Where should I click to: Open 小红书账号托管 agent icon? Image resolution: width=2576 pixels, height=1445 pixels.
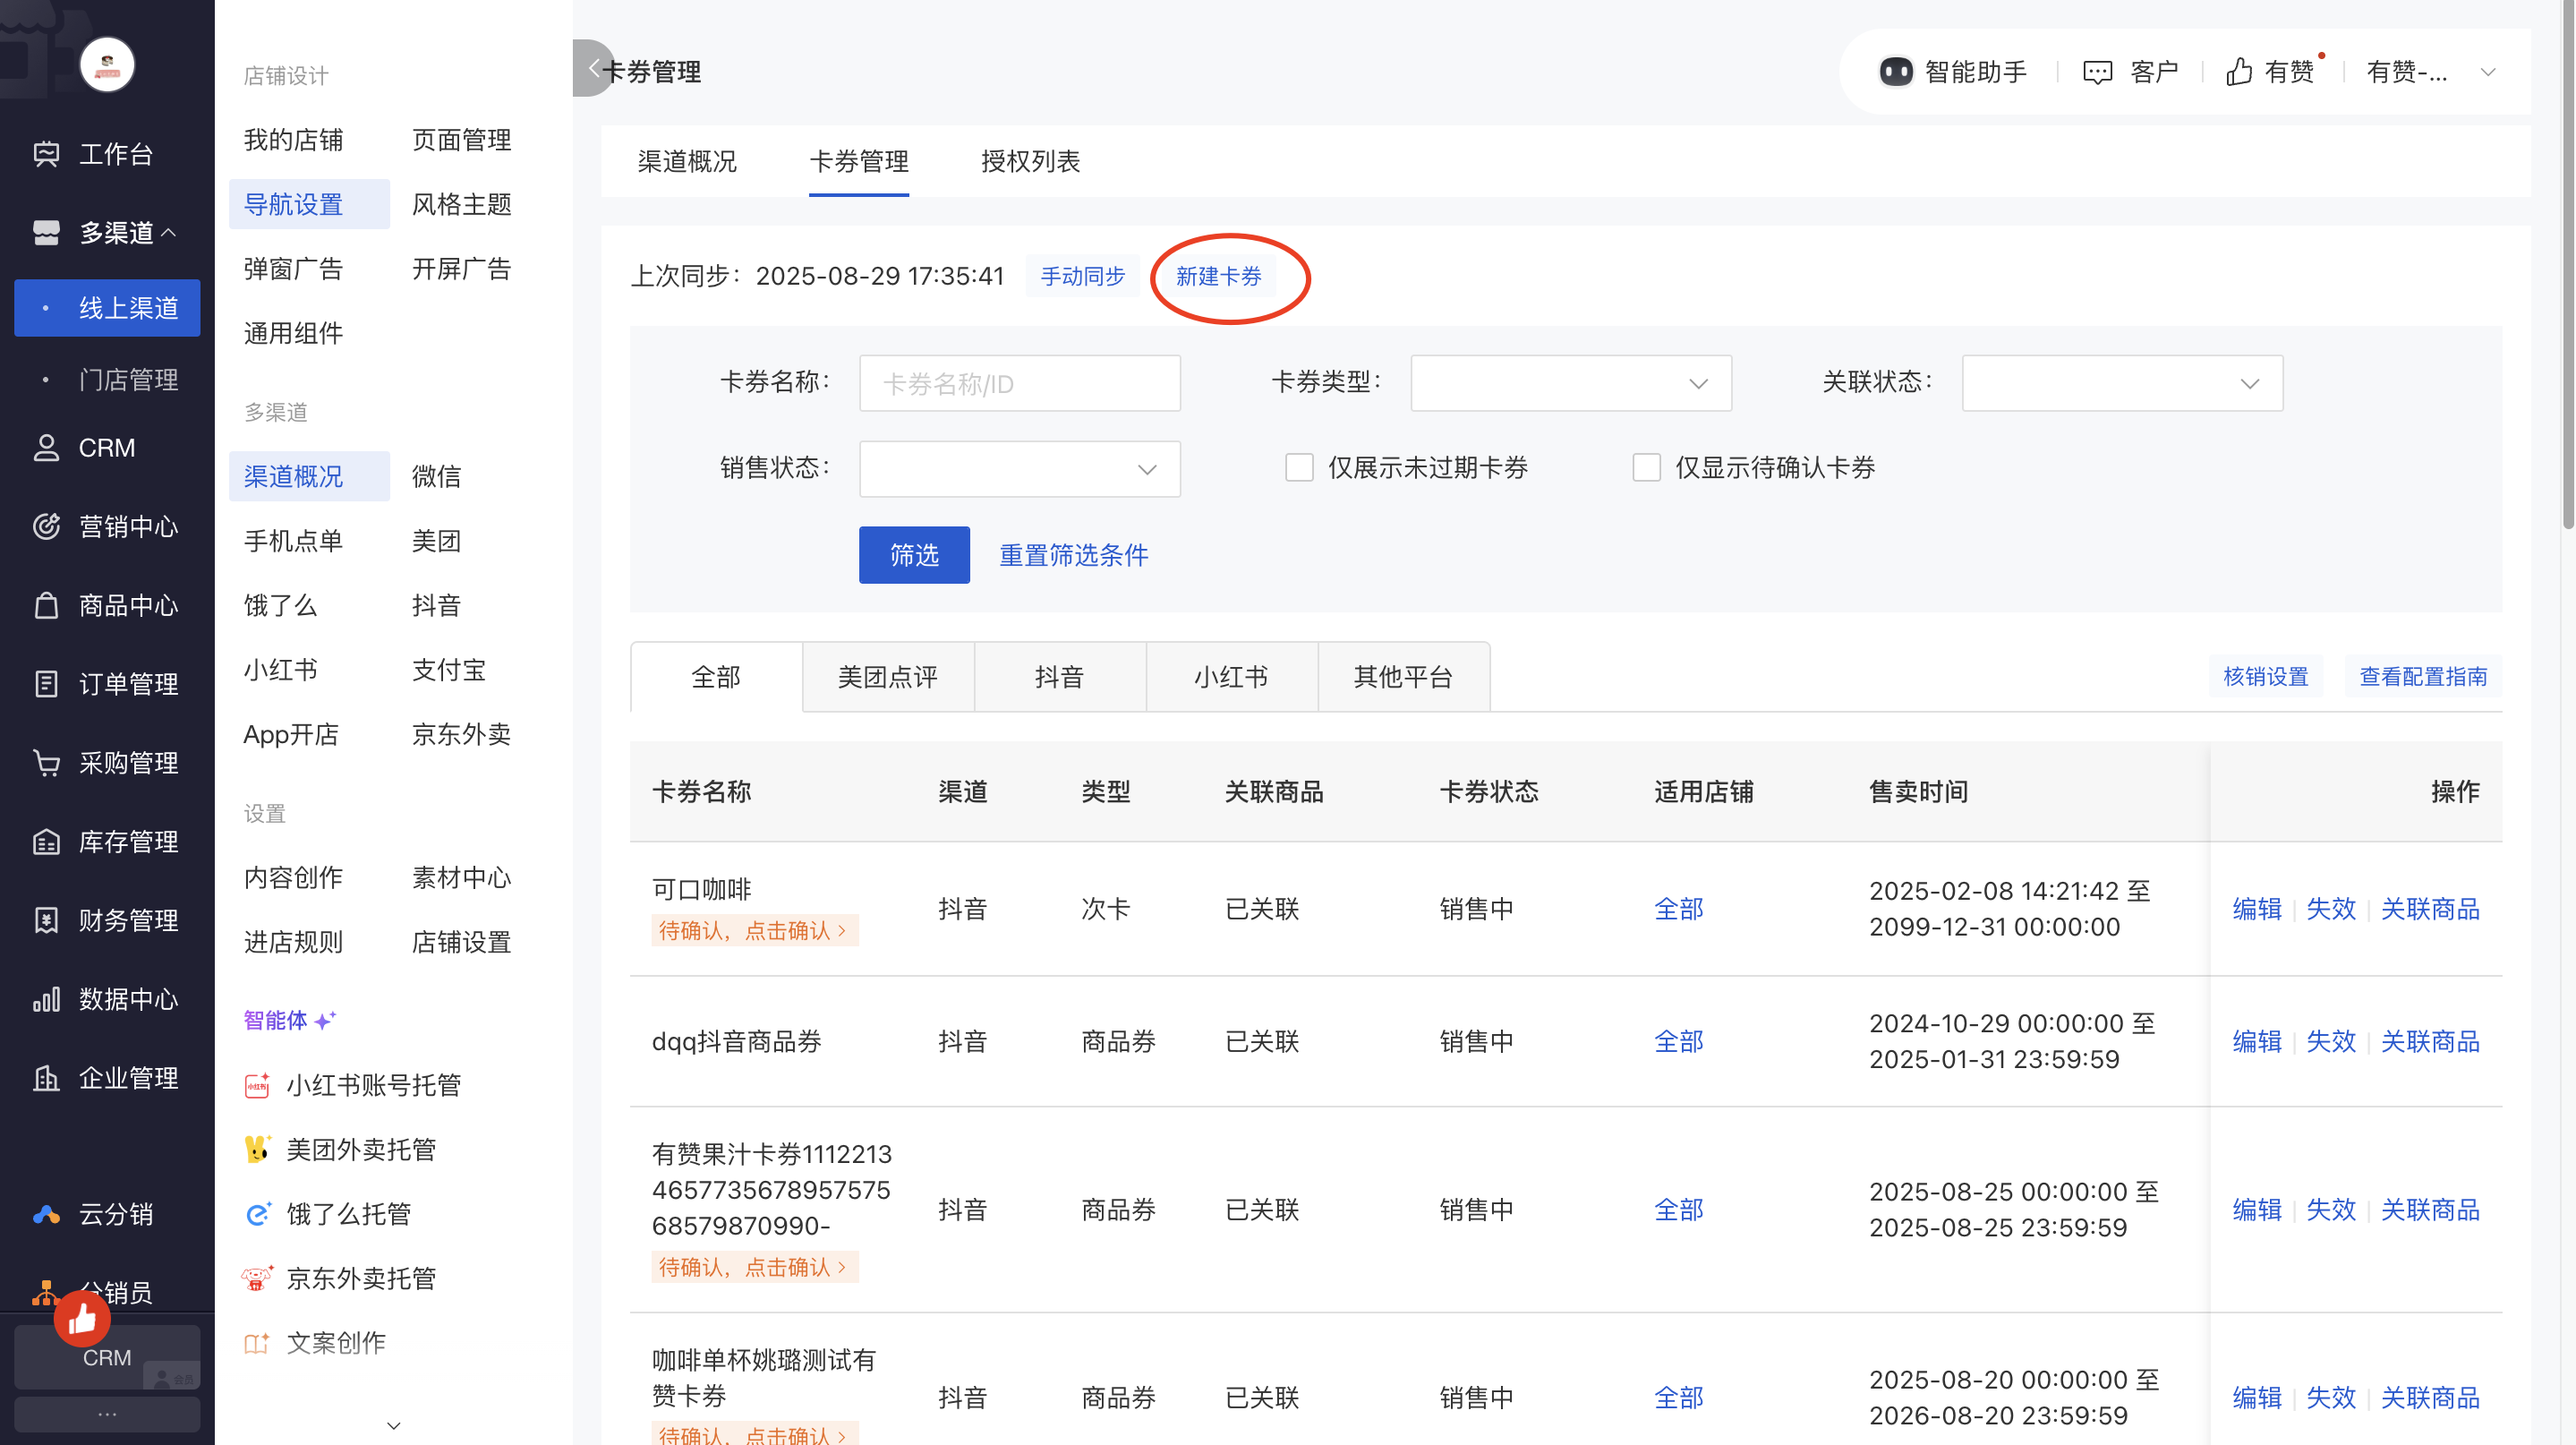click(257, 1085)
